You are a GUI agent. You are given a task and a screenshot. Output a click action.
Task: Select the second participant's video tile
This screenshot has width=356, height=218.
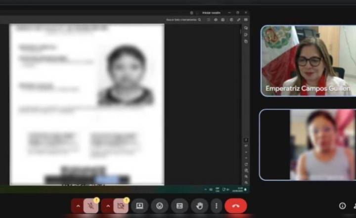308,145
